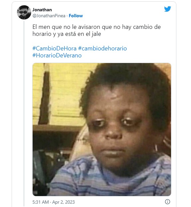
Task: Open the #CambioDeHora hashtag
Action: click(55, 48)
